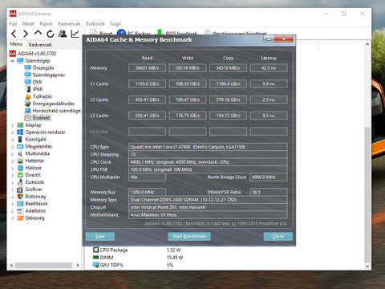Click the Back navigation arrow

click(x=14, y=34)
